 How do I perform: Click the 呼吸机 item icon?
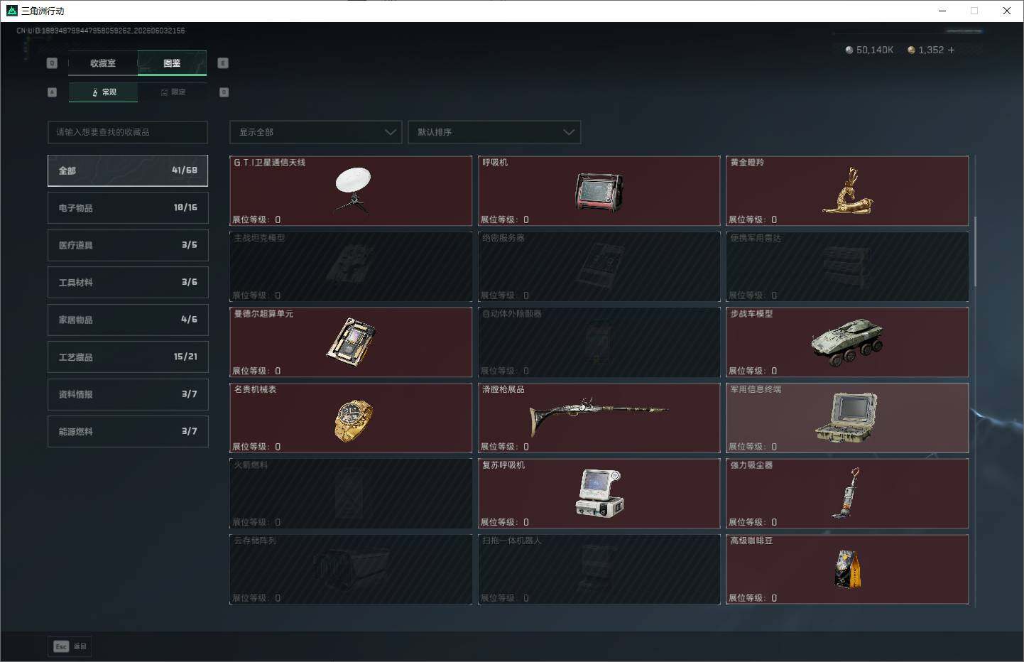click(x=599, y=192)
